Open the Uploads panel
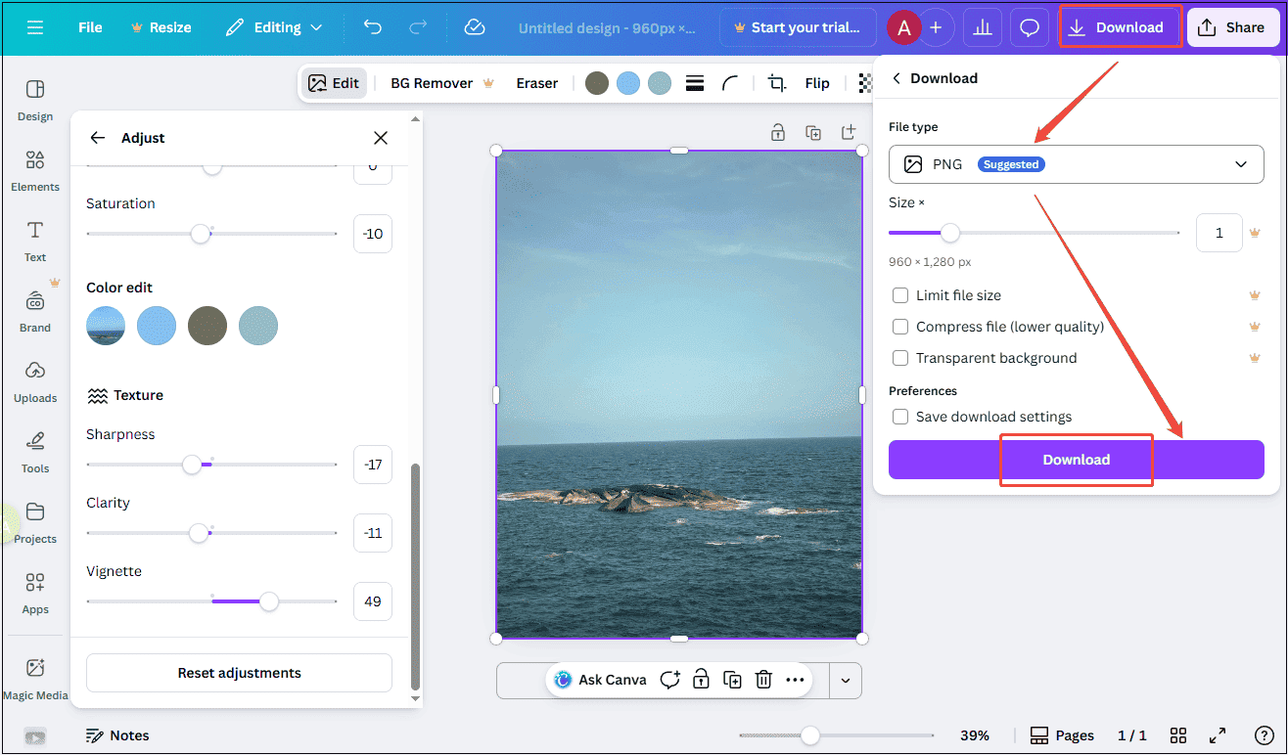The height and width of the screenshot is (755, 1288). click(34, 380)
